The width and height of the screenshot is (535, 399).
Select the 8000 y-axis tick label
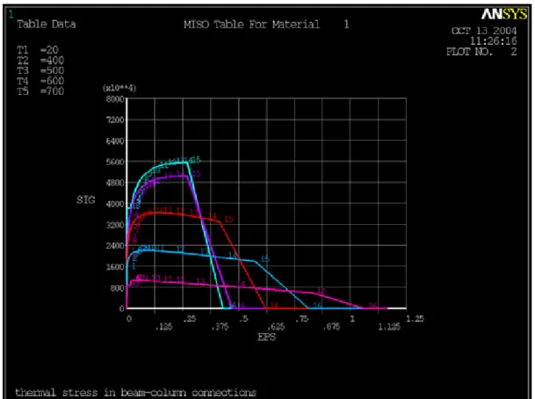[x=115, y=99]
